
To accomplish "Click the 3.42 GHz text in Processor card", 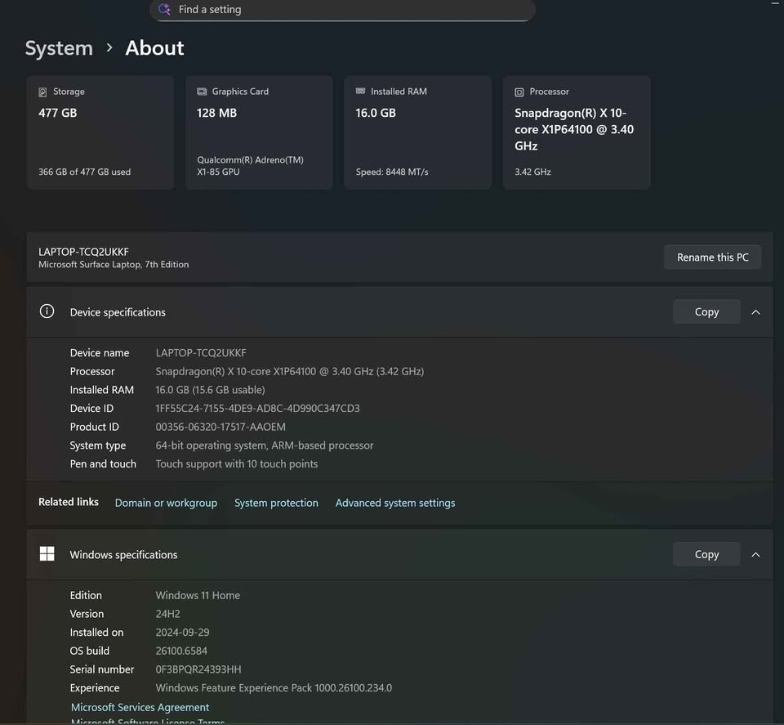I will (x=532, y=172).
